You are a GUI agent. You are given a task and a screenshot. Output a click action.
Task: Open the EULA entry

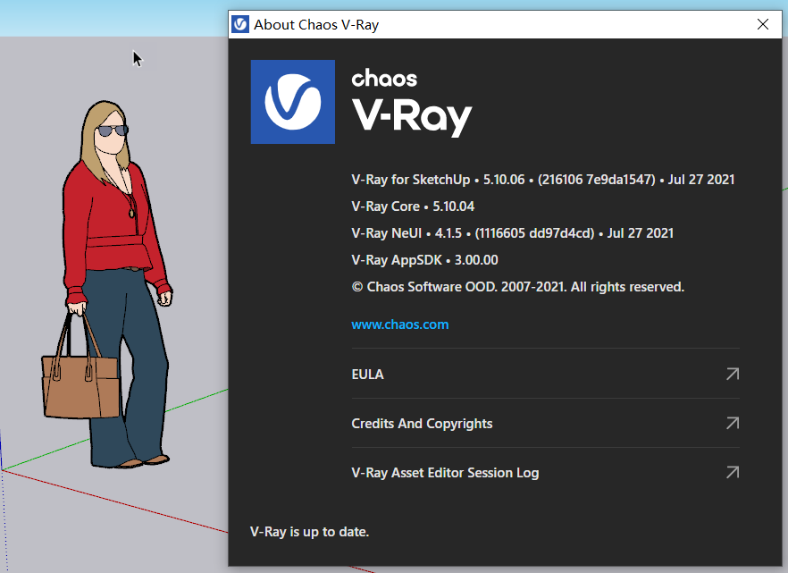coord(545,374)
